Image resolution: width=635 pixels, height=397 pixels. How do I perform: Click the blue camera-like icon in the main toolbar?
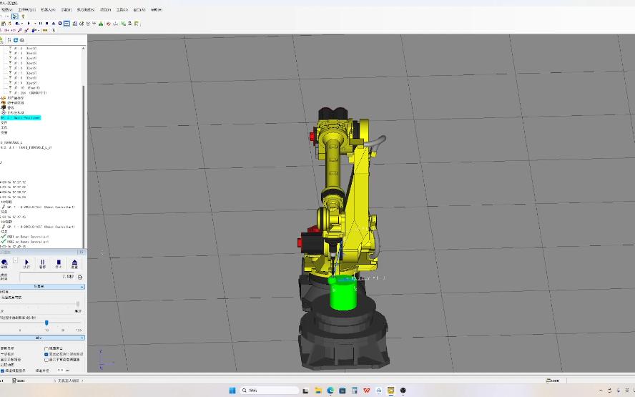pos(17,24)
